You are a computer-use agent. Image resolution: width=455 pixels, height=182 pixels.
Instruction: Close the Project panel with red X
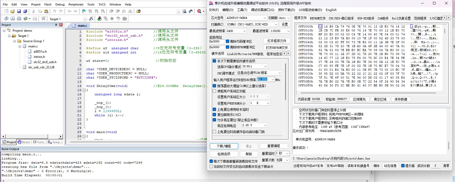pos(61,25)
